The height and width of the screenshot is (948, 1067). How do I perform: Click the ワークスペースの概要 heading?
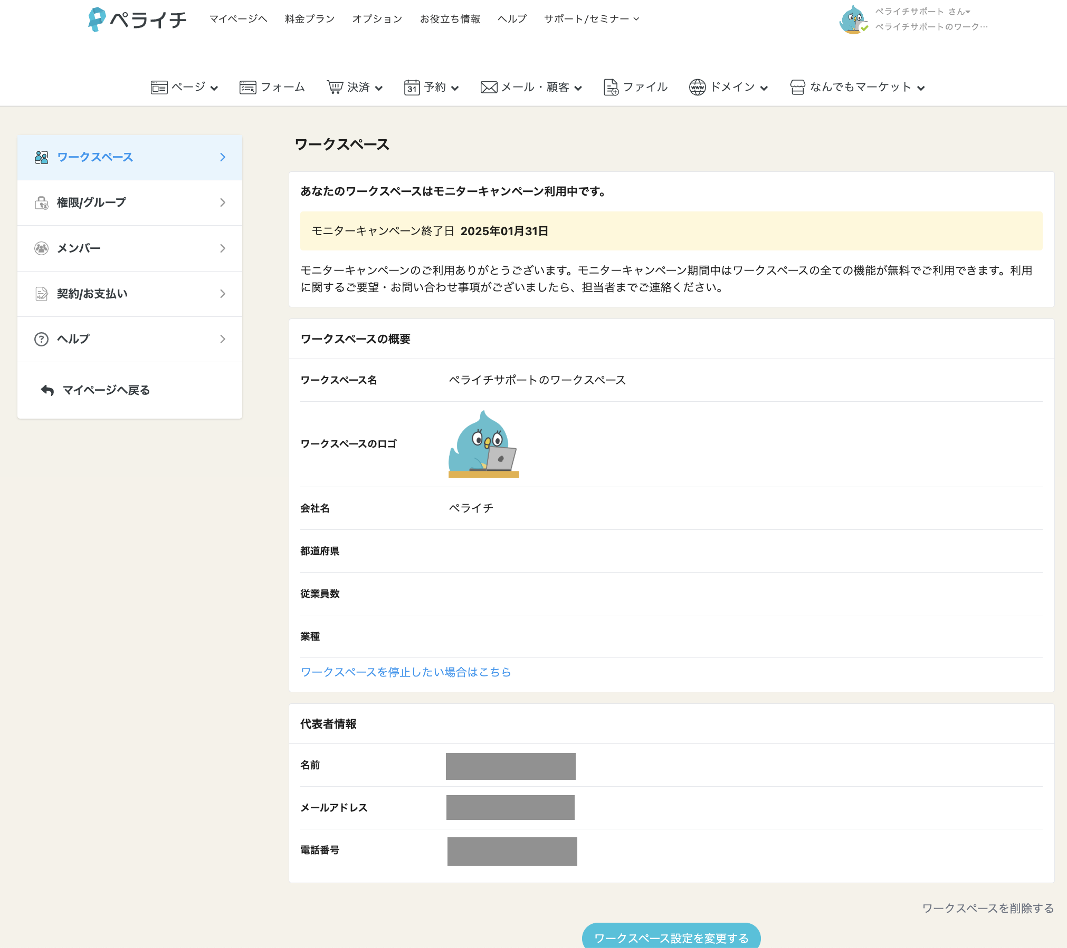[x=355, y=339]
